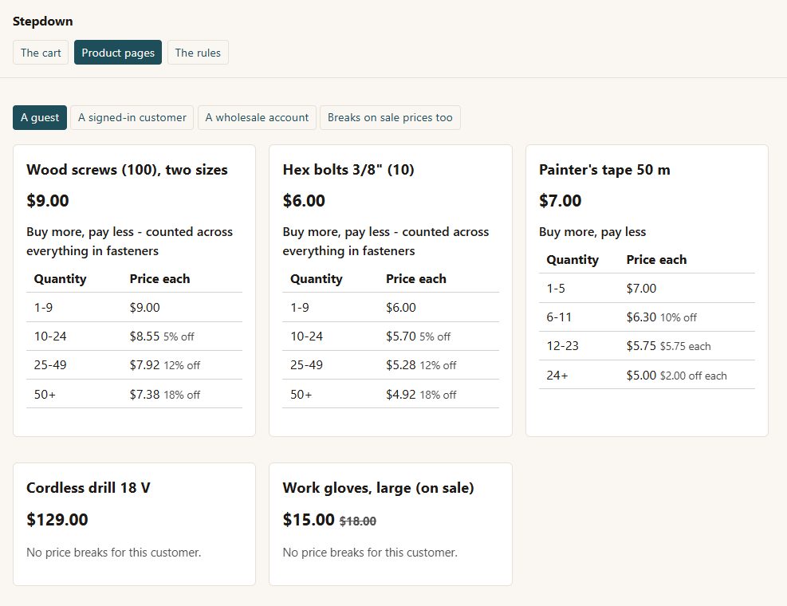Open The cart tab
Viewport: 787px width, 606px height.
coord(41,52)
